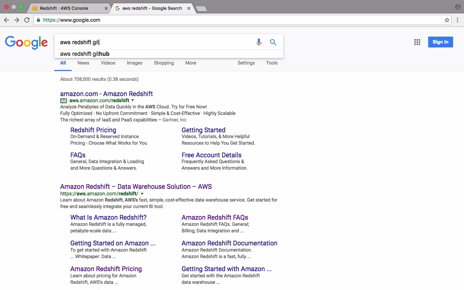Viewport: 464px width, 290px height.
Task: Switch to the Redshift AWS Console tab
Action: click(x=70, y=8)
